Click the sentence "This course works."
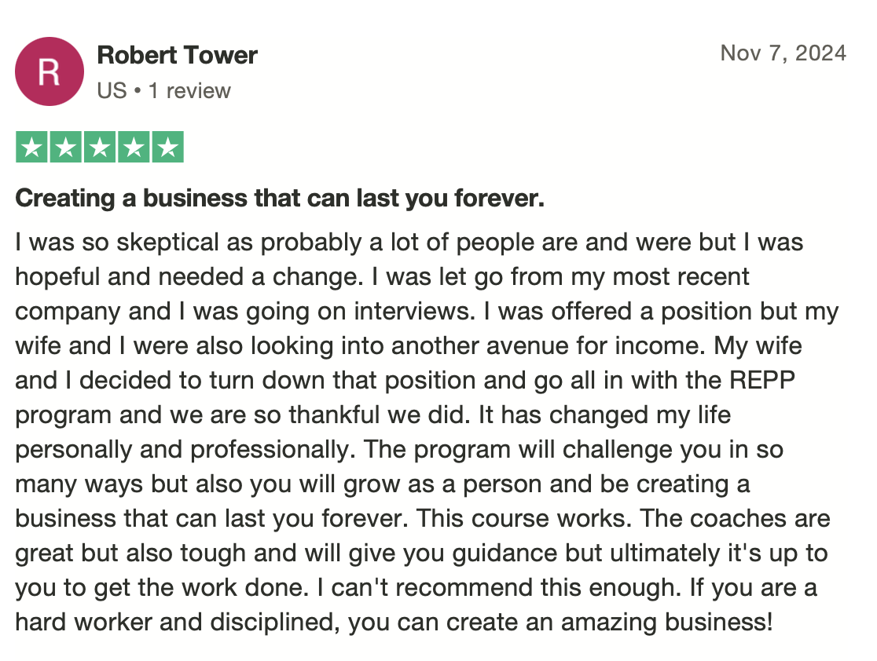This screenshot has width=877, height=661. point(524,519)
